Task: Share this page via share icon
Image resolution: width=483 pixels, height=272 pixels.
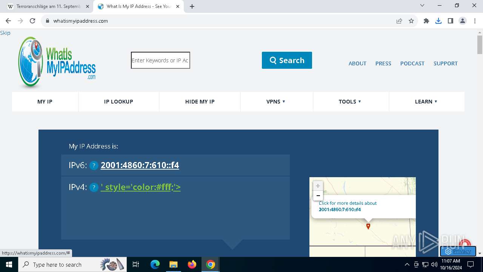Action: tap(399, 21)
